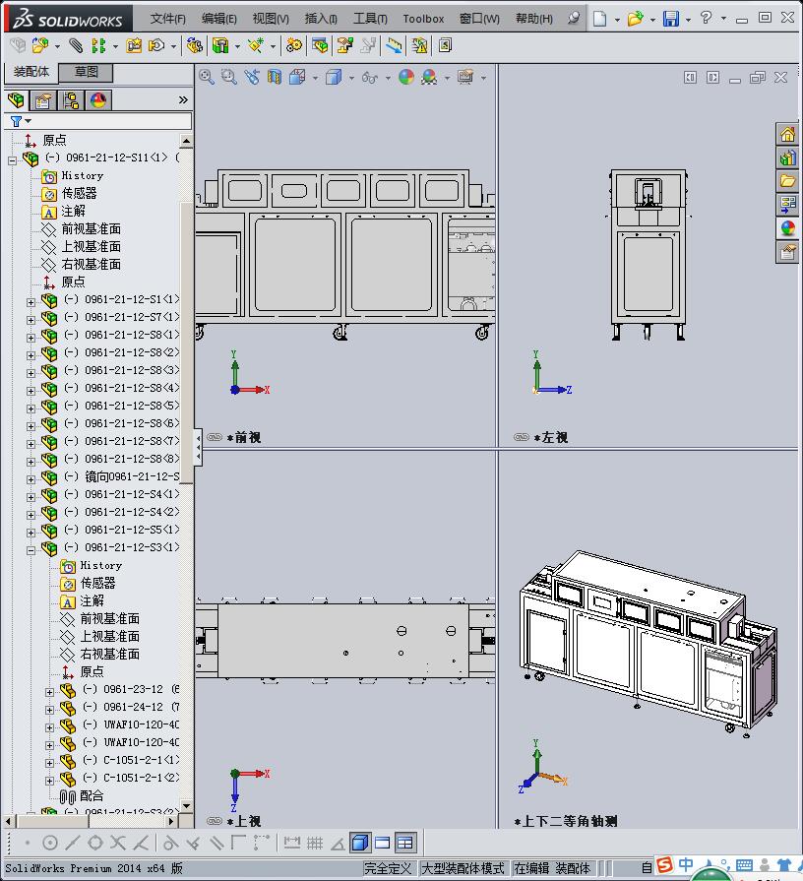Click the Display Style cube icon
This screenshot has width=803, height=881.
(334, 77)
